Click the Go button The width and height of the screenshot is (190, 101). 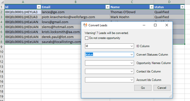tap(143, 88)
